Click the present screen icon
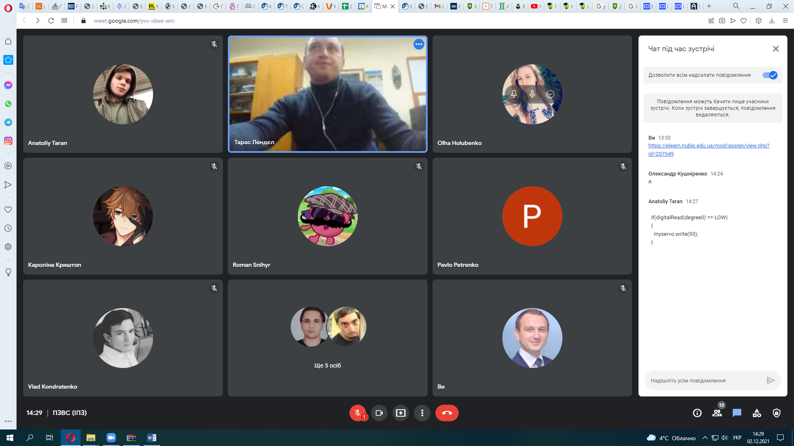Viewport: 794px width, 446px height. click(400, 413)
